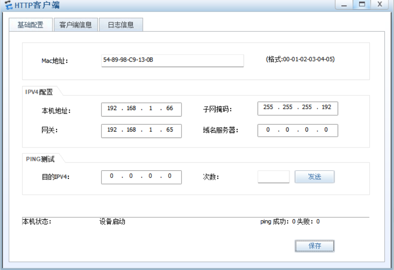Click the 目的IPV4 address field
This screenshot has width=394, height=270.
pyautogui.click(x=141, y=177)
